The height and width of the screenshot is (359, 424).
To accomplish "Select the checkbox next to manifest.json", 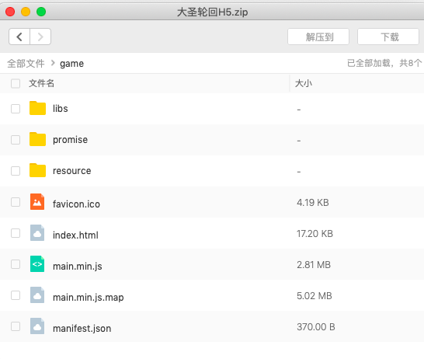I will tap(16, 326).
